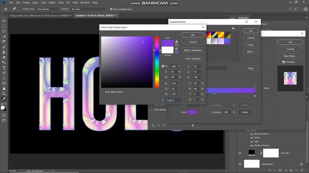Toggle Only Web Colors checkbox
309x173 pixels.
103,92
